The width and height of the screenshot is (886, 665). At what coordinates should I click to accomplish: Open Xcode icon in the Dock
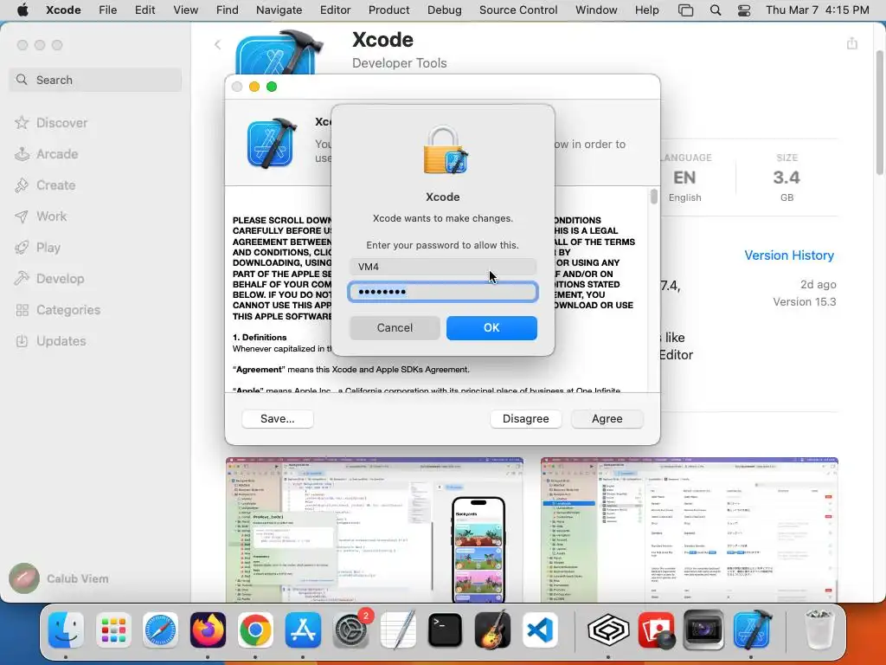pos(752,630)
